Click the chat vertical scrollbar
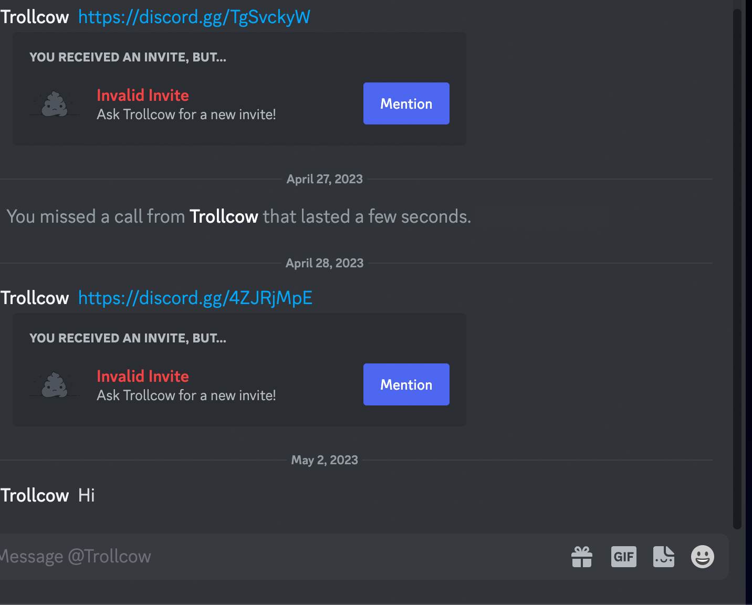Screen dimensions: 752x605 pyautogui.click(x=737, y=269)
